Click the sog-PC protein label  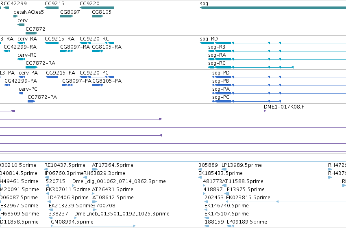click(221, 98)
